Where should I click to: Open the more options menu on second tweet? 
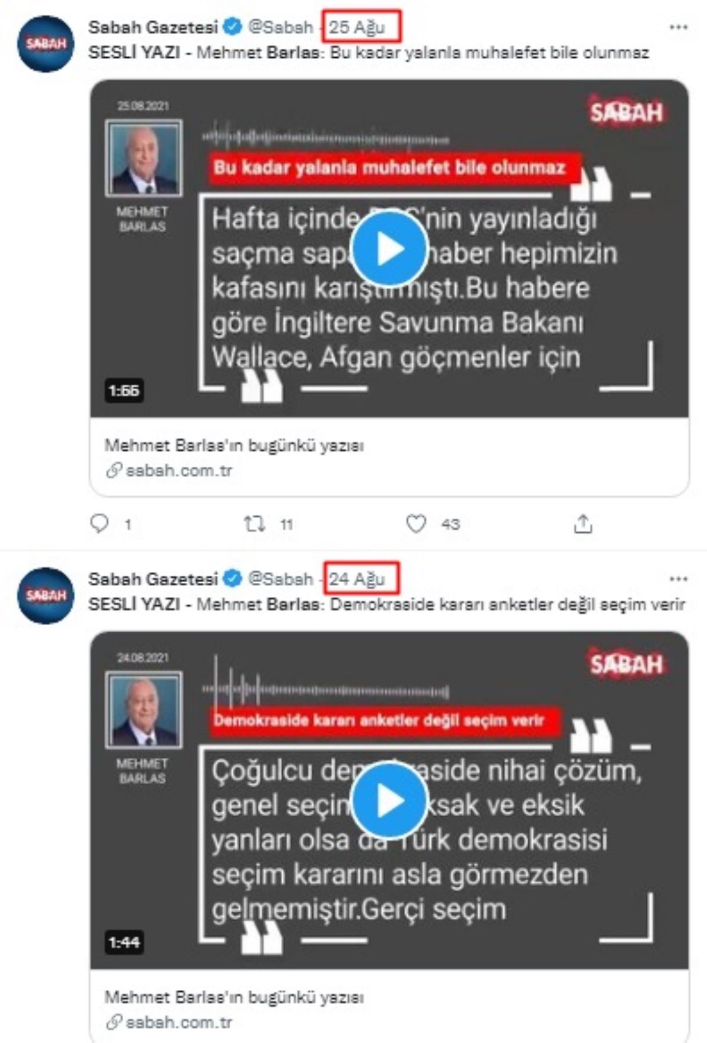[678, 579]
